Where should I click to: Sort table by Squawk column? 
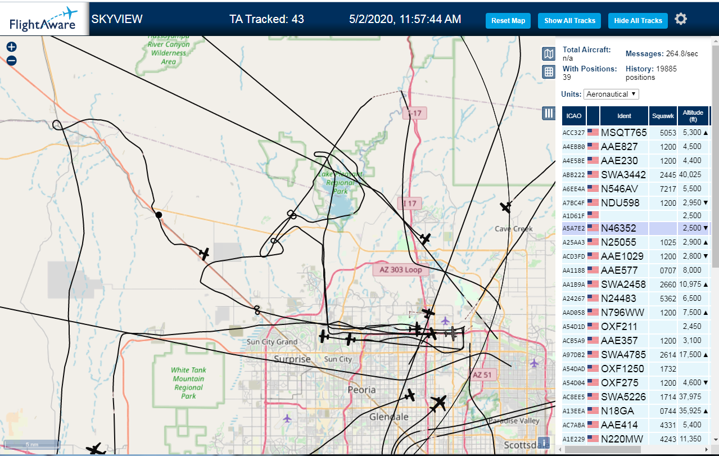click(663, 116)
